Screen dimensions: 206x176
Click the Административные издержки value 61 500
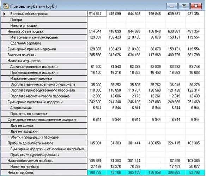point(96,66)
